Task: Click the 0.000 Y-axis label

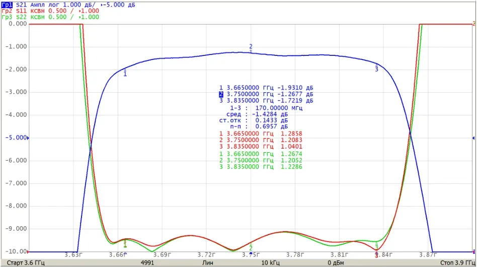Action: (18, 24)
